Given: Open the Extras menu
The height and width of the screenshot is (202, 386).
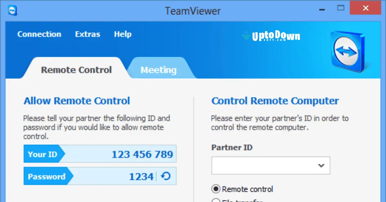Looking at the screenshot, I should click(87, 34).
